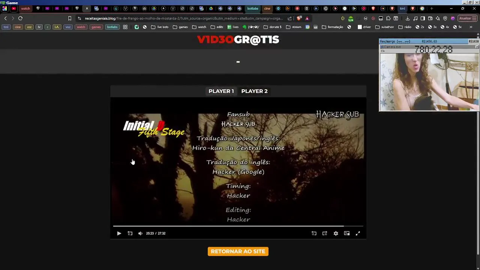Image resolution: width=480 pixels, height=270 pixels.
Task: Open video player settings gear
Action: coord(336,233)
